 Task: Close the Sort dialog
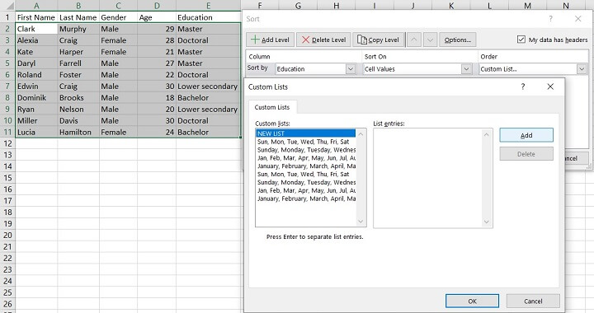point(577,19)
